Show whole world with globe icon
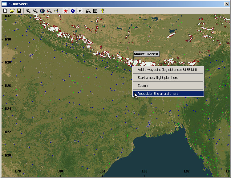The image size is (231, 178). pos(42,11)
